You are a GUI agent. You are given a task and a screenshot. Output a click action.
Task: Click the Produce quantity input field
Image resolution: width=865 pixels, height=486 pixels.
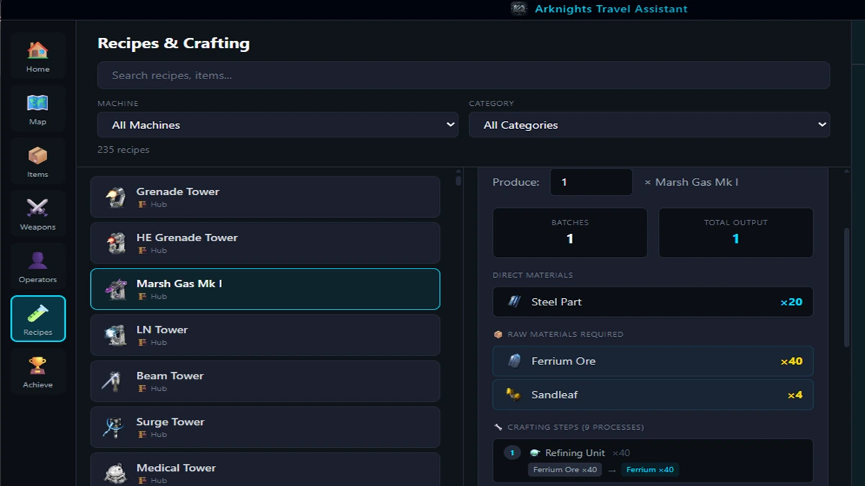[x=591, y=182]
